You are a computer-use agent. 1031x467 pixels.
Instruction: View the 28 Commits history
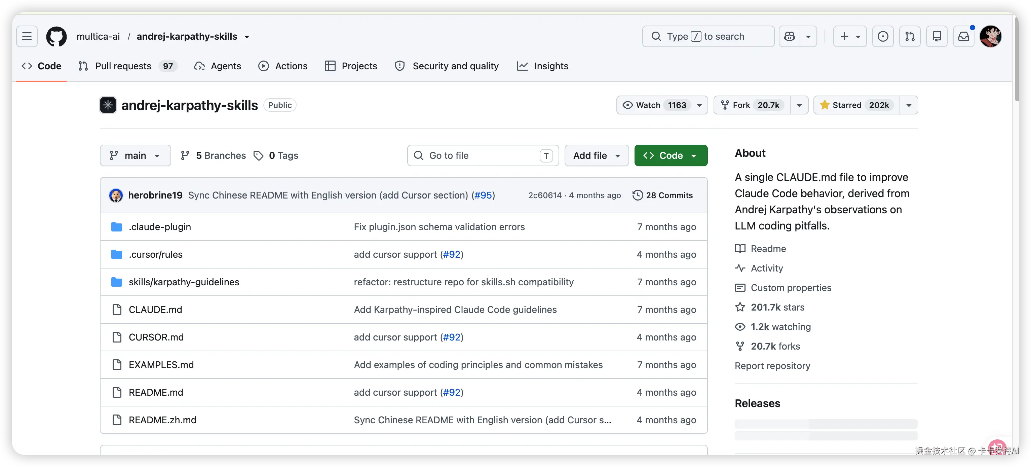tap(663, 195)
